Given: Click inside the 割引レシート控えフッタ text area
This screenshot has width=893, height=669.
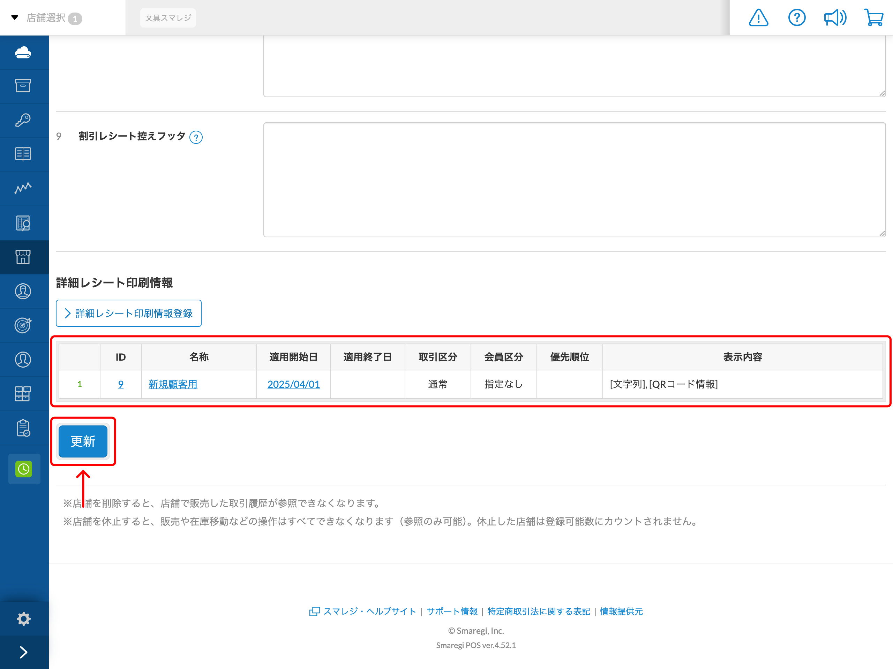Looking at the screenshot, I should coord(575,180).
